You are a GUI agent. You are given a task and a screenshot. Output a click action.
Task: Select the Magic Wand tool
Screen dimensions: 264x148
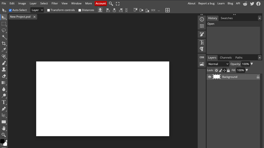(4, 37)
